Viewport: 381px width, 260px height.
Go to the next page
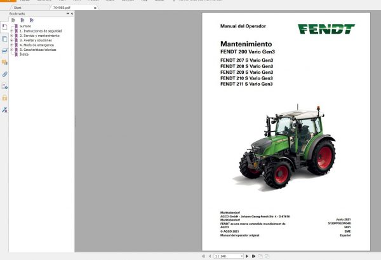(247, 256)
